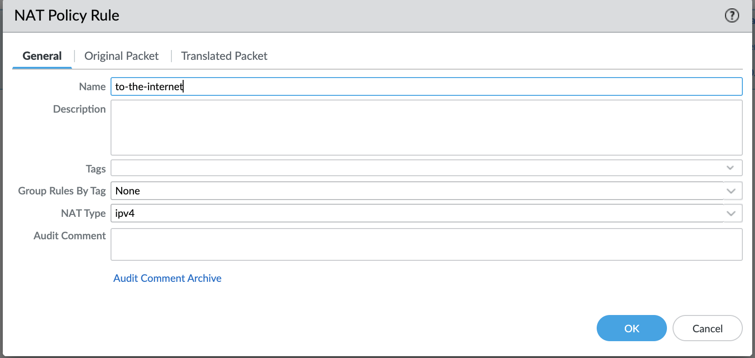Confirm the rule with the OK button
Screen dimensions: 755x358
tap(631, 328)
